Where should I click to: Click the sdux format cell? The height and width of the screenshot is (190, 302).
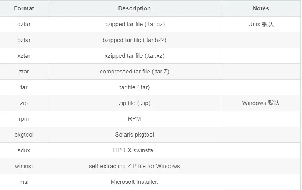(24, 150)
